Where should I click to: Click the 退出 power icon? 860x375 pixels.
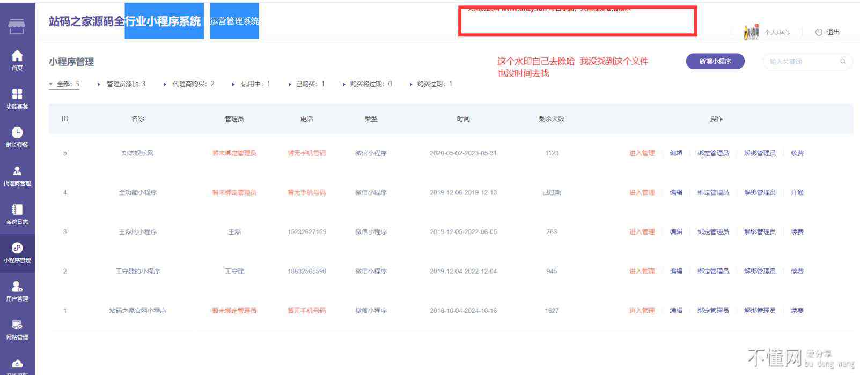point(819,32)
